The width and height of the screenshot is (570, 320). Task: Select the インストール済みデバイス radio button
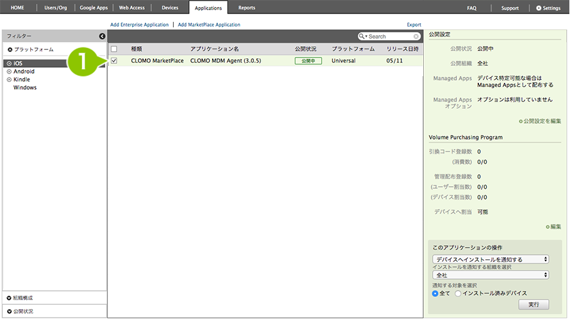pos(458,293)
